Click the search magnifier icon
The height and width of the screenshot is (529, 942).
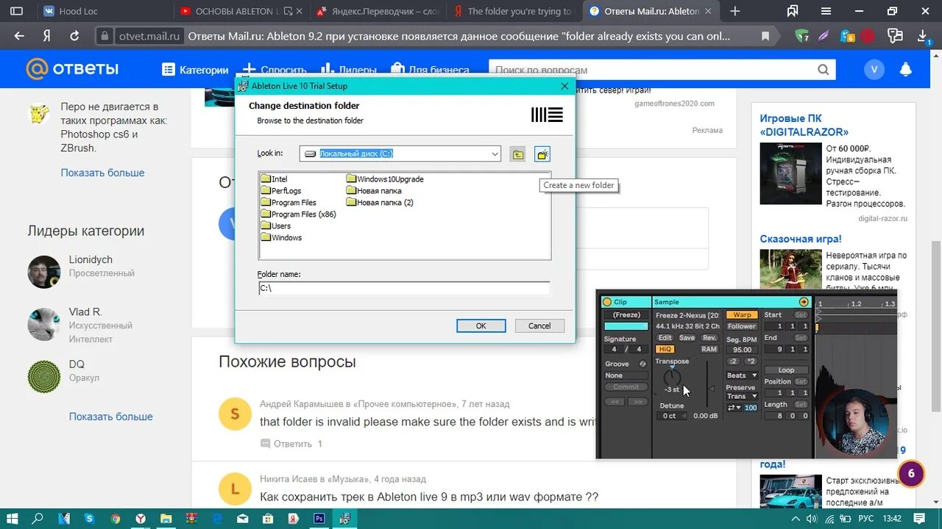[823, 70]
